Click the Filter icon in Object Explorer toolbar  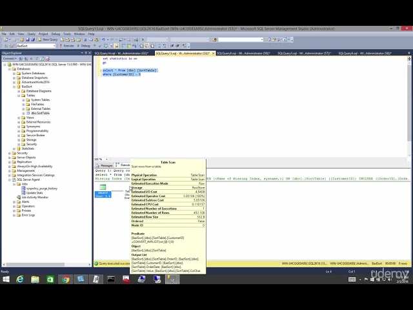coord(37,59)
